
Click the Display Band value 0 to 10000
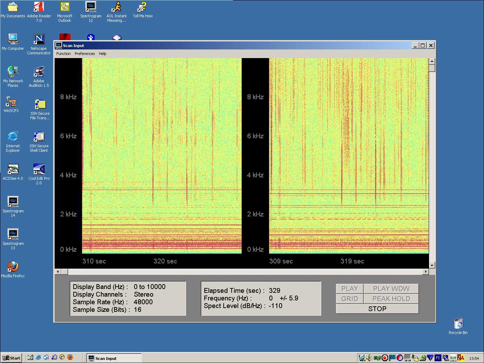(149, 287)
